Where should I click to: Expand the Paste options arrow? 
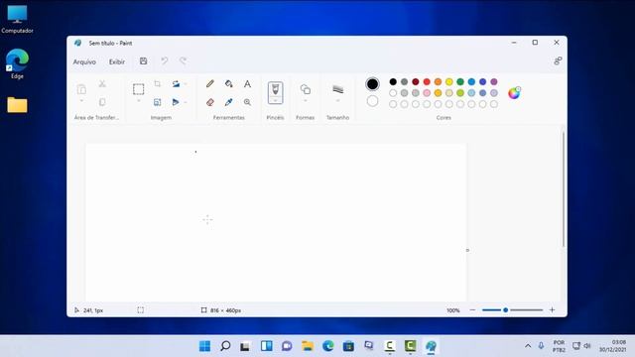coord(81,101)
